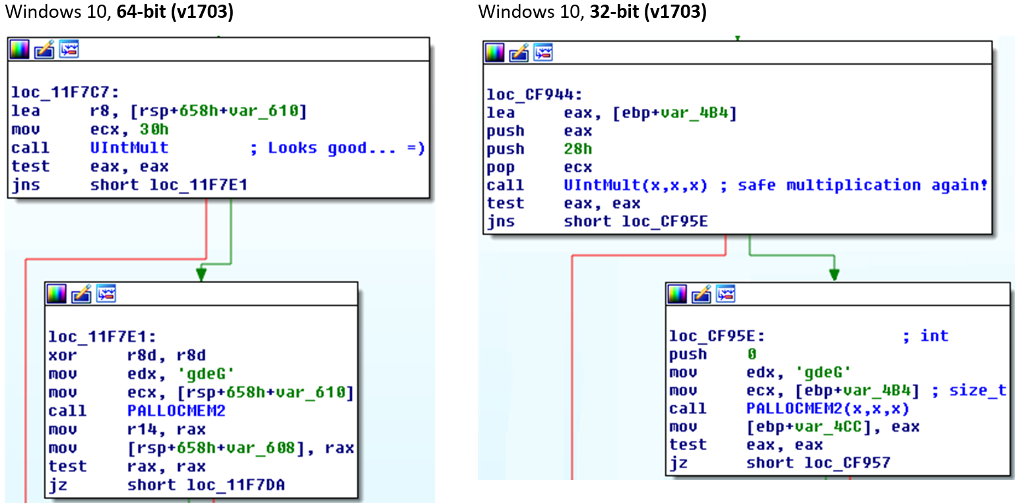Follow the UIntMult(x,x,x) call in 32-bit block
1015x503 pixels.
tap(635, 185)
